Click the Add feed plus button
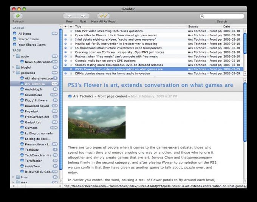This screenshot has height=202, width=257. pos(14,186)
